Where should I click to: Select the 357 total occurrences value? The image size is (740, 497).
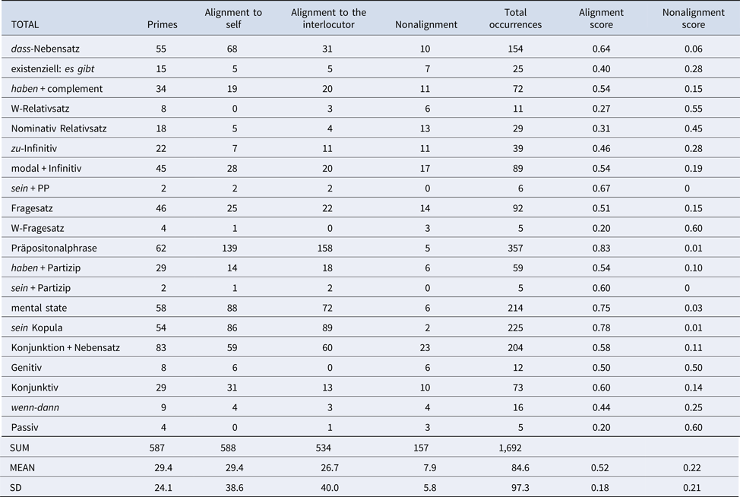(x=515, y=247)
